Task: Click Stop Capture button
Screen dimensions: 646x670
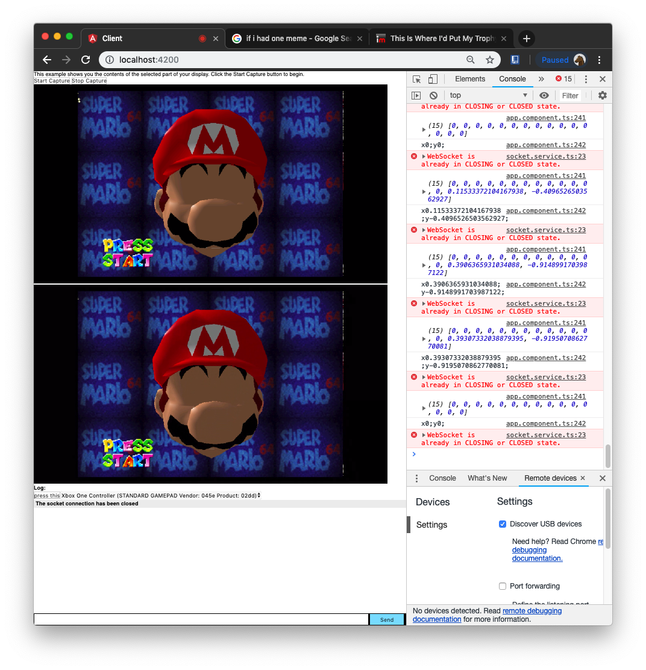Action: tap(89, 81)
